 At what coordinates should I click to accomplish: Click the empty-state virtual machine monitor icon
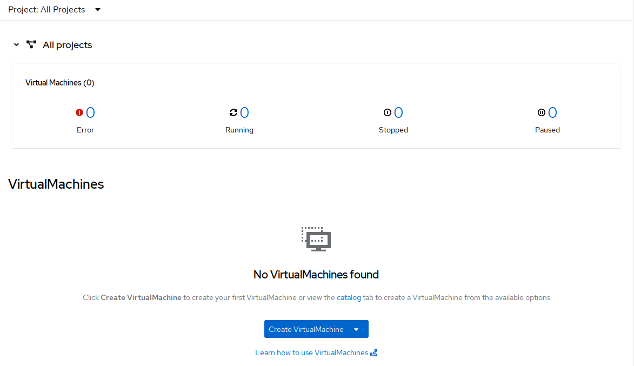(x=316, y=239)
